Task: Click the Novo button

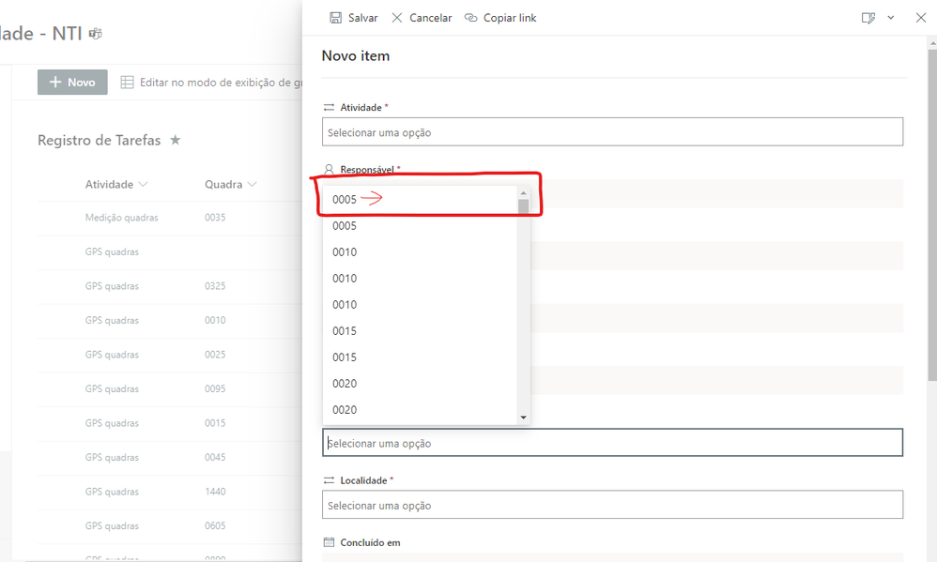Action: (x=72, y=83)
